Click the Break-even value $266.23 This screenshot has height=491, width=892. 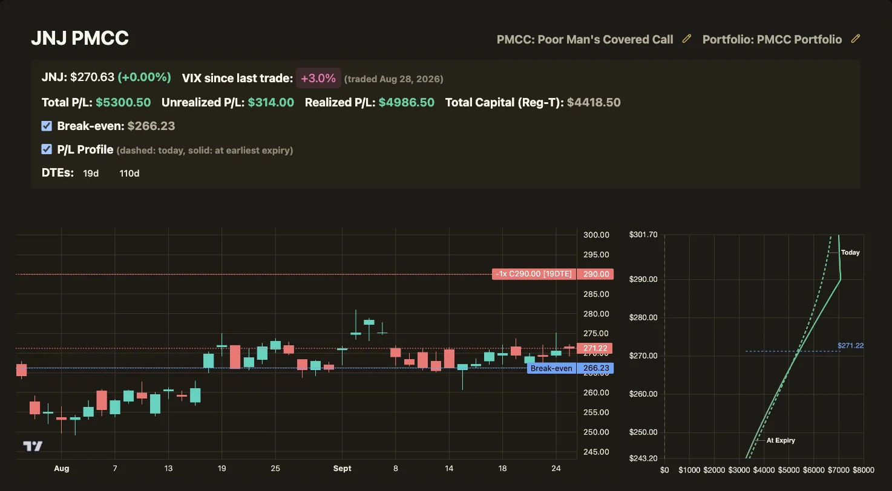(151, 126)
